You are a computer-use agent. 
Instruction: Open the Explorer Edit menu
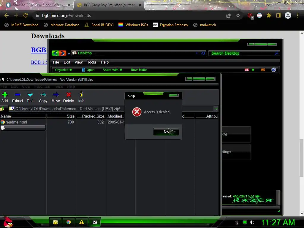(67, 62)
